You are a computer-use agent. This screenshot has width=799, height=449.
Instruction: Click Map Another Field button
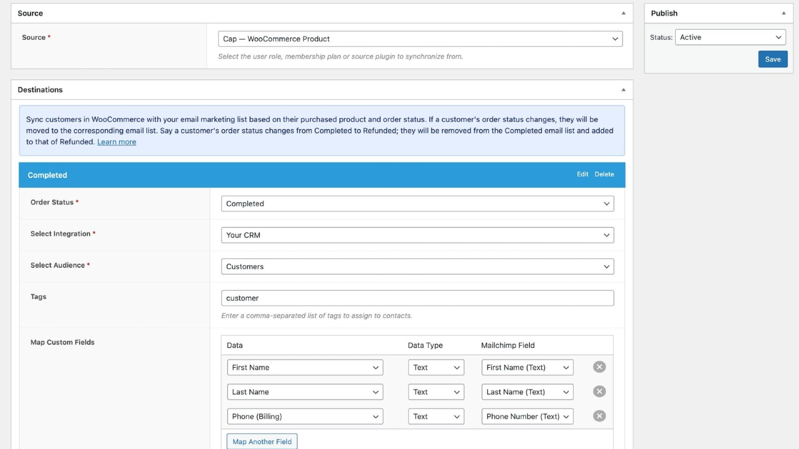point(262,442)
